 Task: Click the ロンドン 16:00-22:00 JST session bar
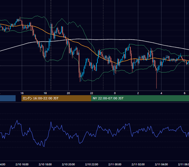coord(56,98)
